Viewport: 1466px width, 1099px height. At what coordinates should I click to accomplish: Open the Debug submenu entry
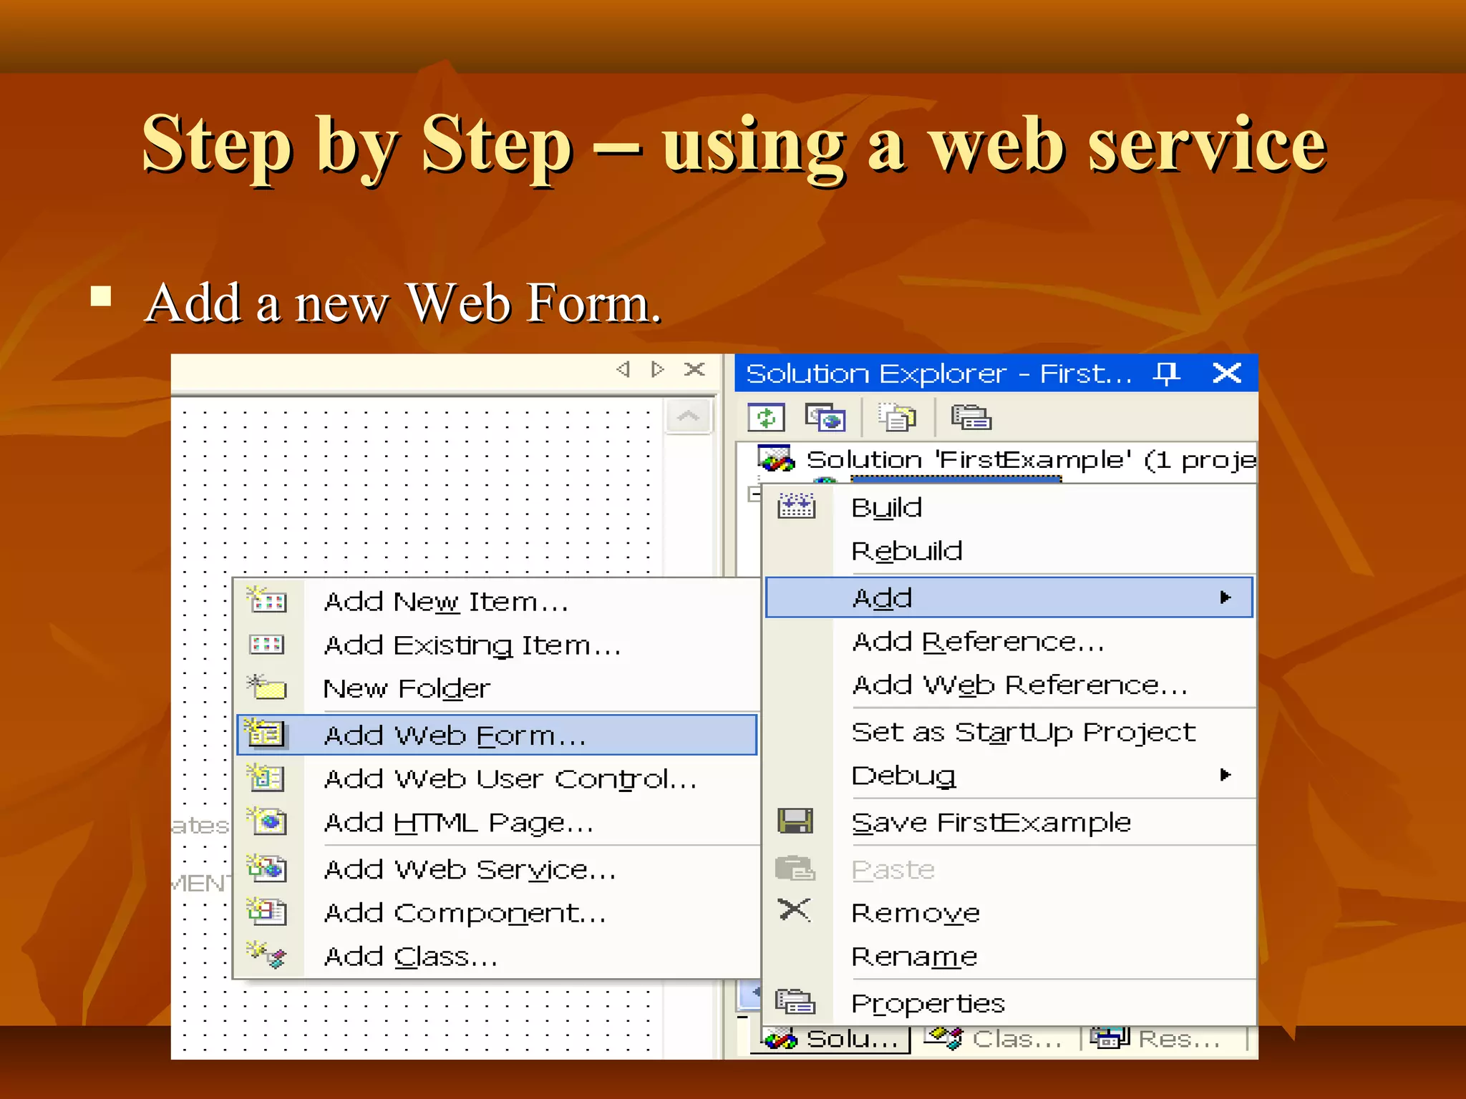tap(1009, 776)
